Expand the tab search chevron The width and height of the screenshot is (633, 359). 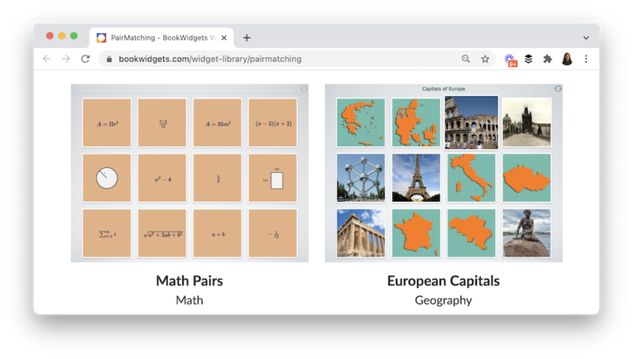586,38
